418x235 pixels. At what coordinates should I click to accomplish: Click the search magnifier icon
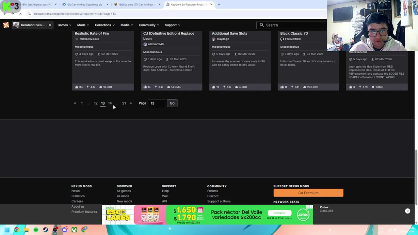tap(262, 25)
